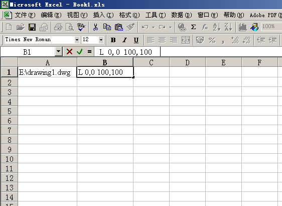282x206 pixels.
Task: Save the workbook with the floppy disk icon
Action: 32,27
